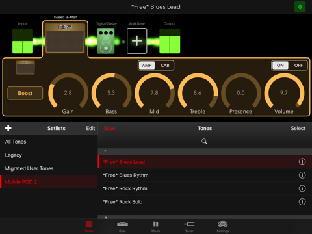
Task: Switch to the CAB view
Action: pos(165,66)
